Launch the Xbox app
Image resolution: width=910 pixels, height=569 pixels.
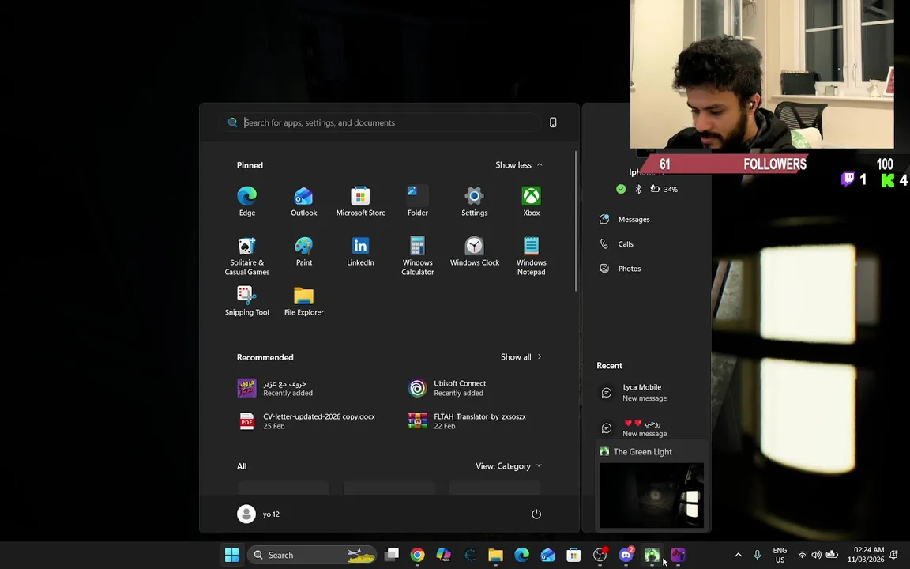pyautogui.click(x=531, y=202)
